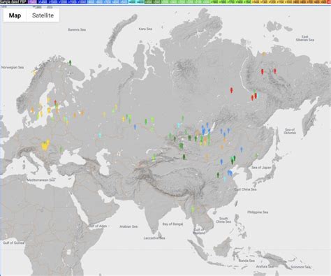
Task: Click the East China Sea label
Action: coord(245,189)
